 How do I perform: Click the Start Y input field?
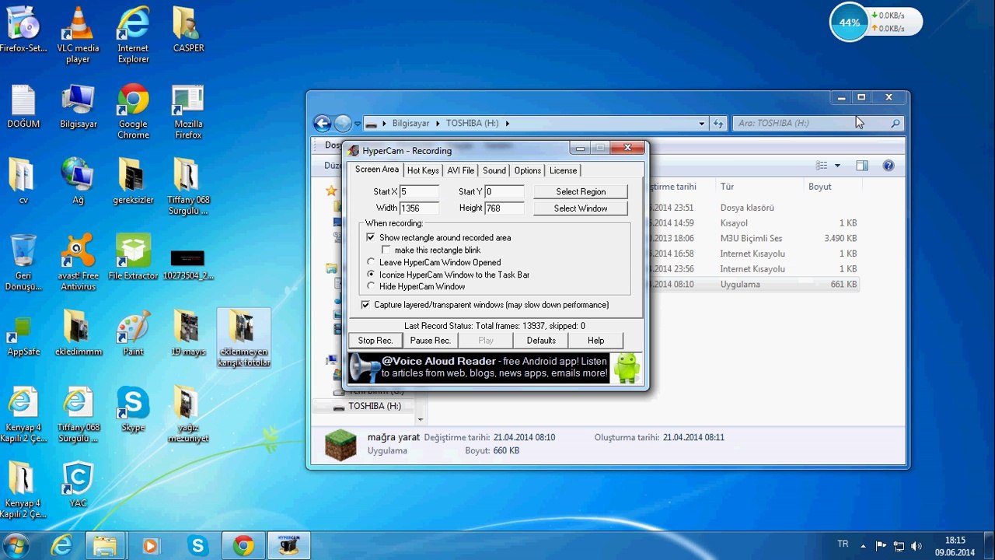coord(504,191)
